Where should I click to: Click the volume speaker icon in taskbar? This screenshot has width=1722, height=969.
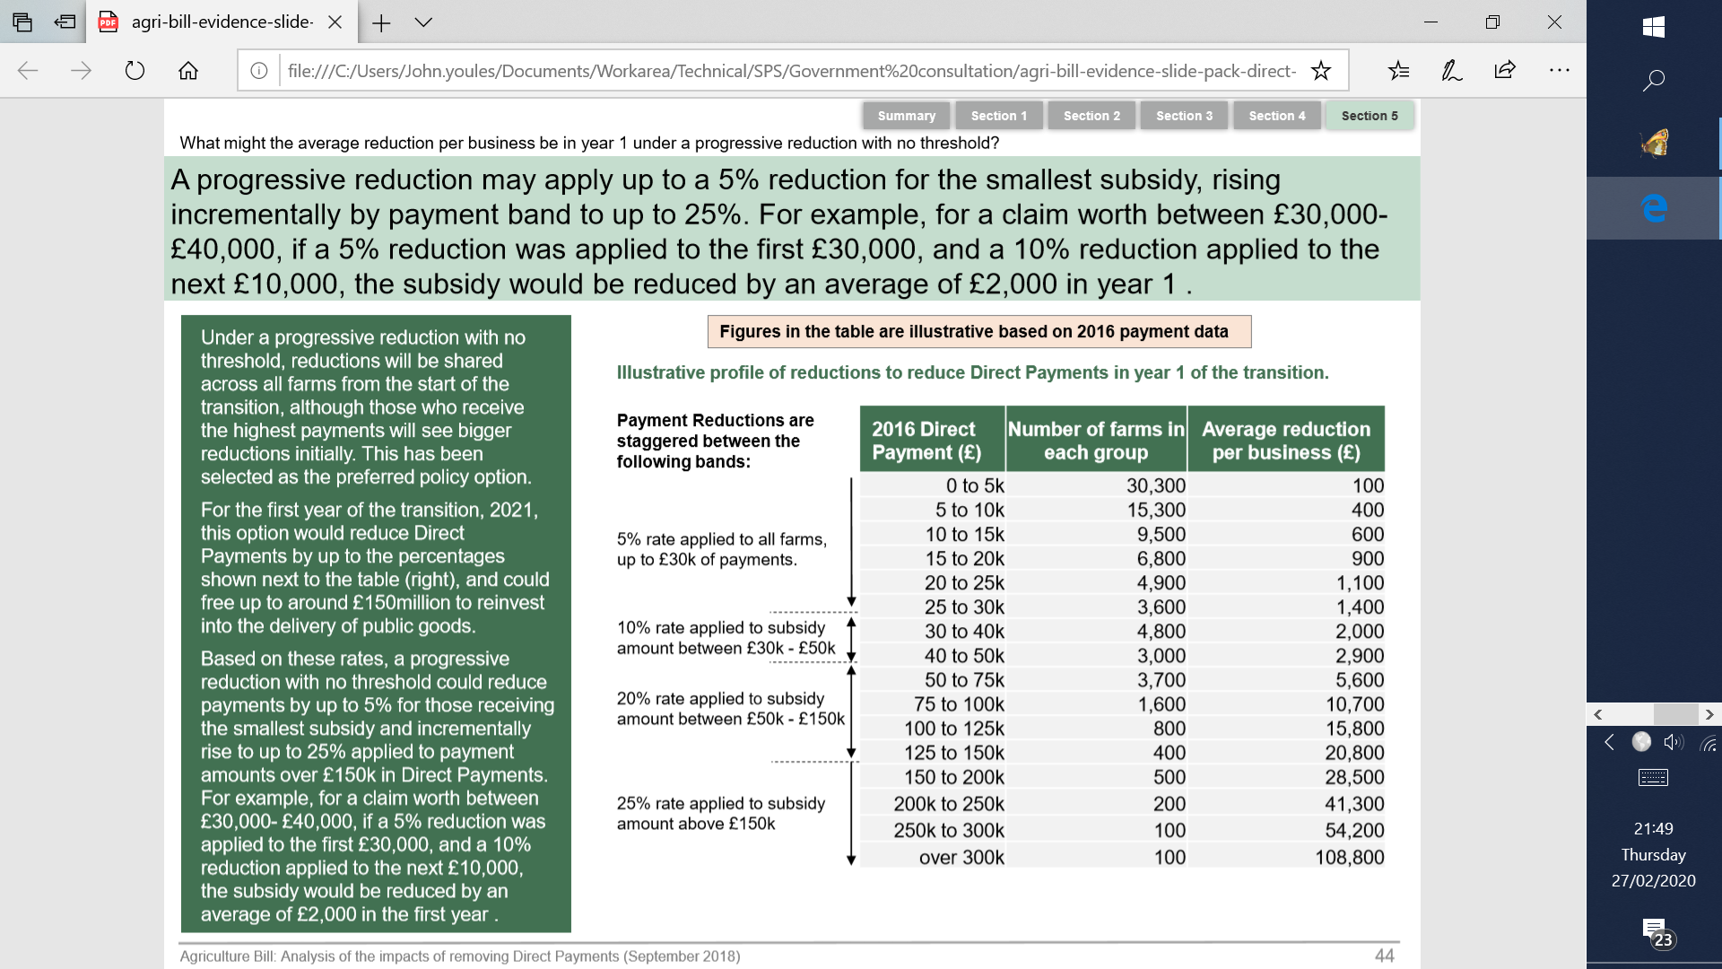pos(1672,743)
